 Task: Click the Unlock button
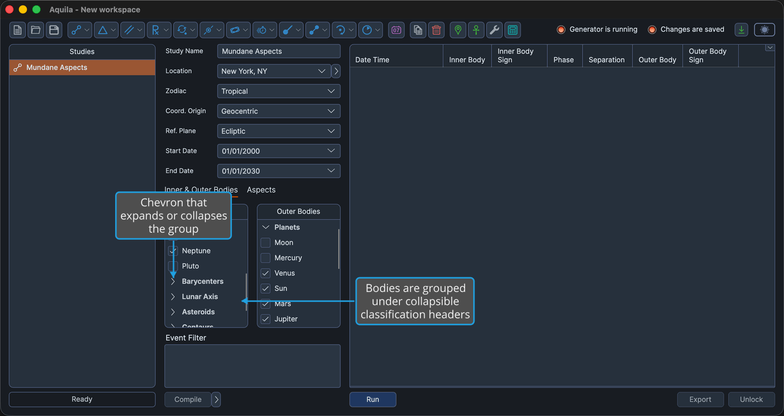point(752,400)
